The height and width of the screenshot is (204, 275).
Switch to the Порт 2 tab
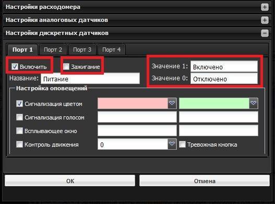tap(53, 50)
